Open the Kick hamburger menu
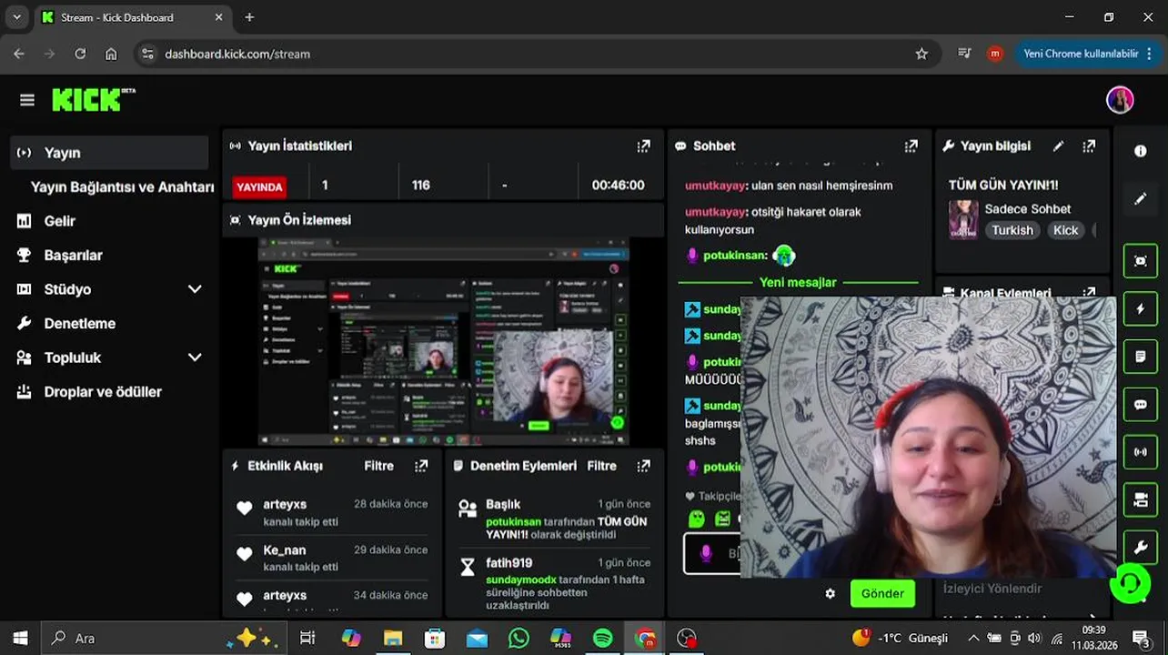The image size is (1168, 655). [x=27, y=100]
